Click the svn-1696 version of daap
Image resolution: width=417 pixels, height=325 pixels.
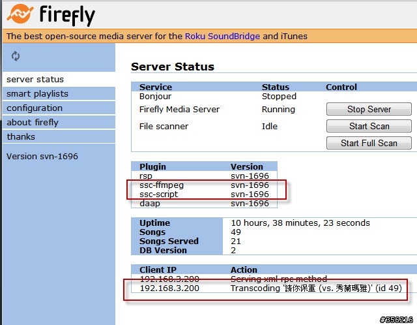pos(250,204)
